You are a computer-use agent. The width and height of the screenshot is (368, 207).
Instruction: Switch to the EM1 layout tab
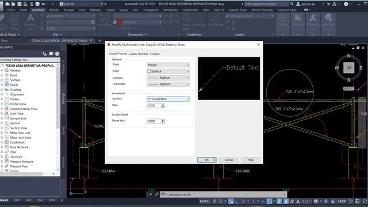[17, 200]
